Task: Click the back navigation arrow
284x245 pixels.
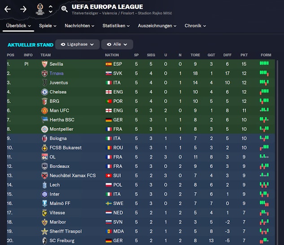Action: [8, 9]
